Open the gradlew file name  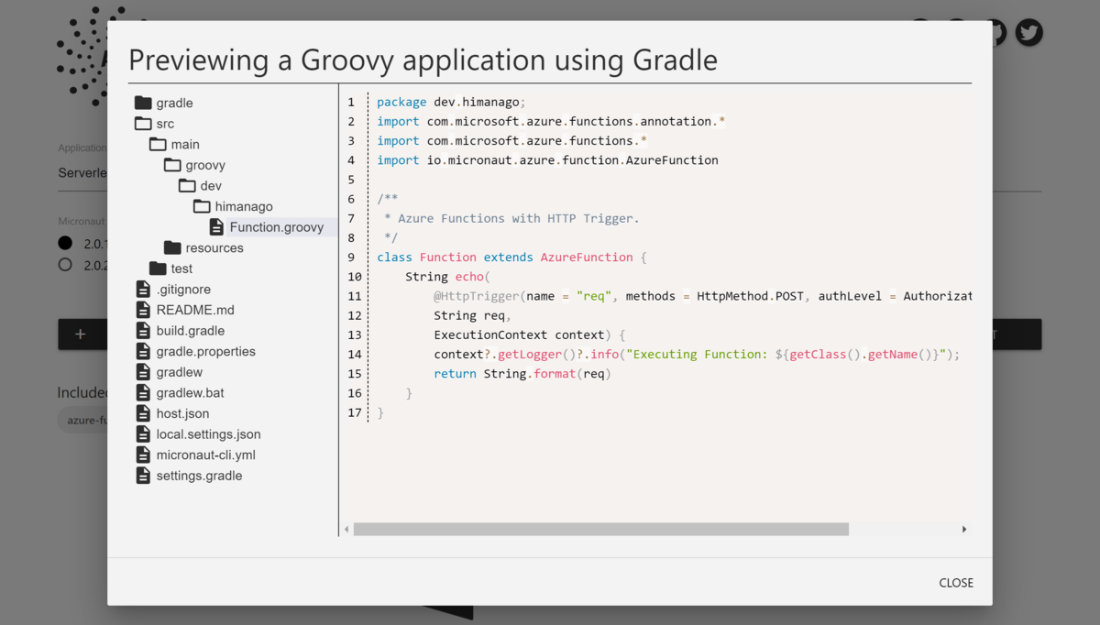click(x=180, y=372)
